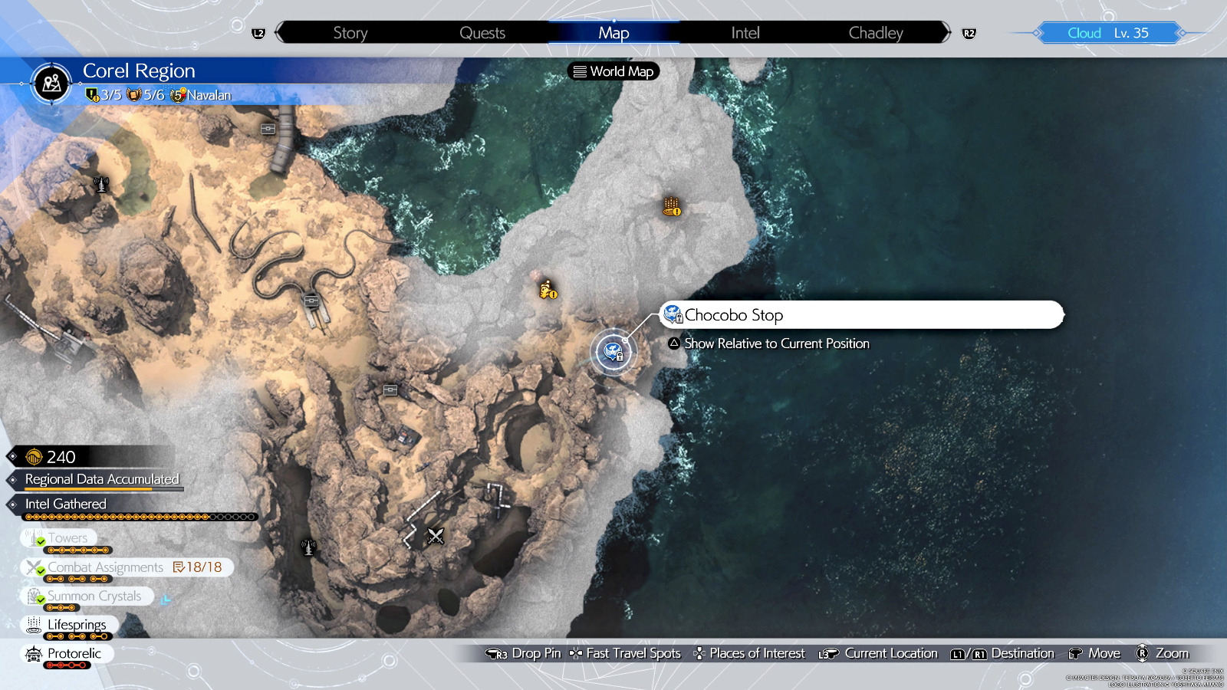
Task: Click the Corel Region map emblem icon
Action: (x=51, y=83)
